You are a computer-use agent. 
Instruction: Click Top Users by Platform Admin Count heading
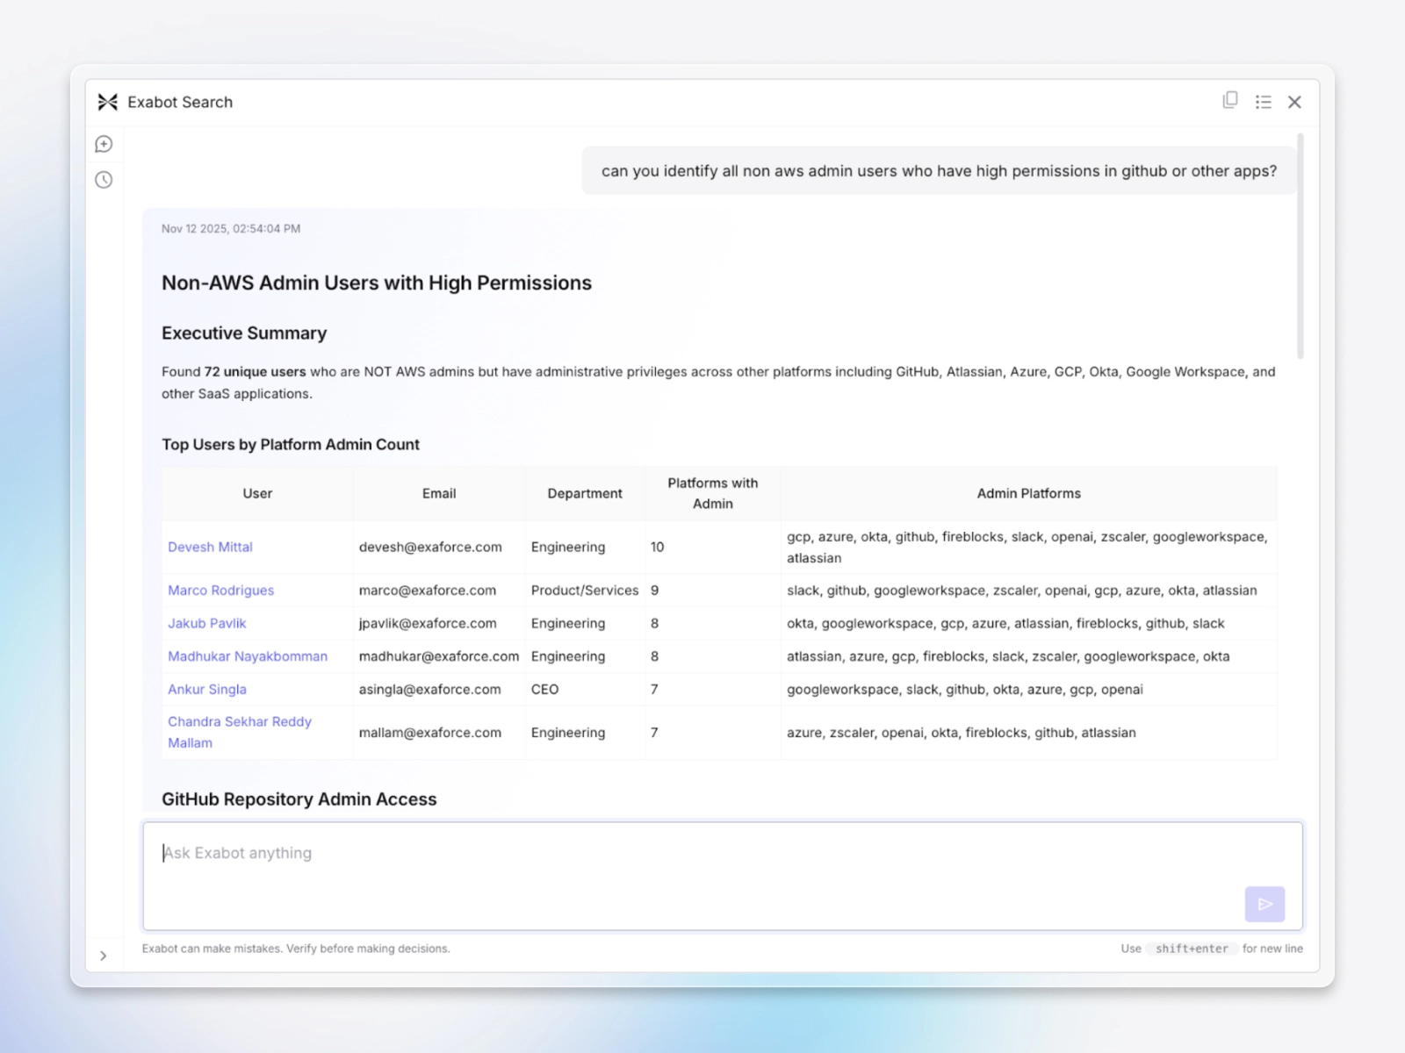click(x=291, y=445)
